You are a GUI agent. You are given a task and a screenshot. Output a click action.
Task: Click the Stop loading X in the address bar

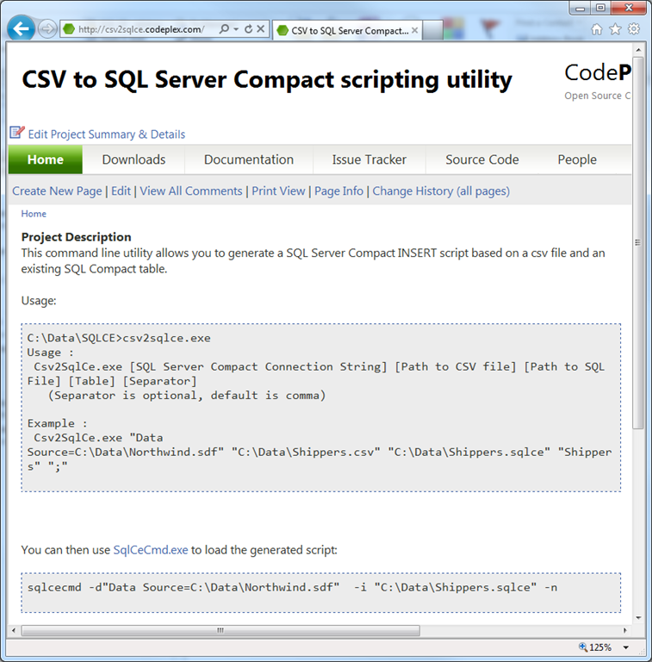pos(261,28)
